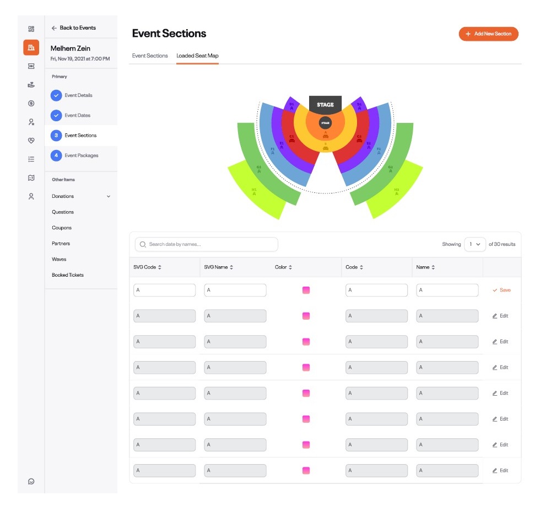Select the orange events icon in the sidebar
The height and width of the screenshot is (506, 551).
(x=31, y=47)
